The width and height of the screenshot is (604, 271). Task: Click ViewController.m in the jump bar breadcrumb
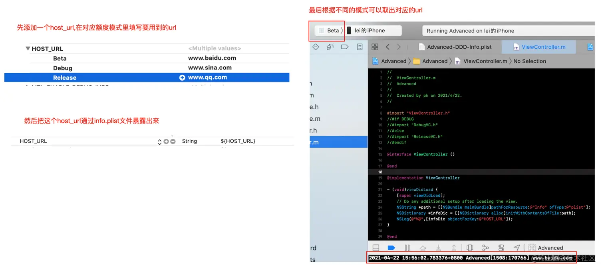point(485,61)
